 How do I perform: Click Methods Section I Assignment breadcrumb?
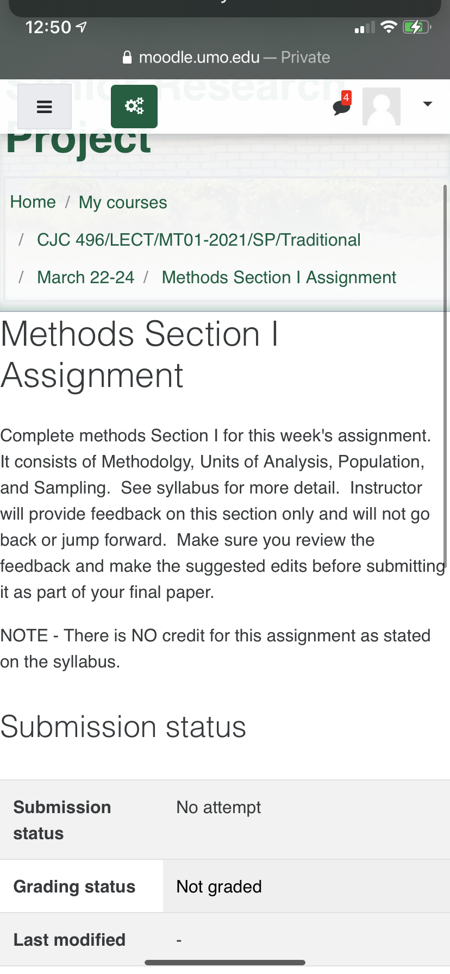click(x=279, y=277)
